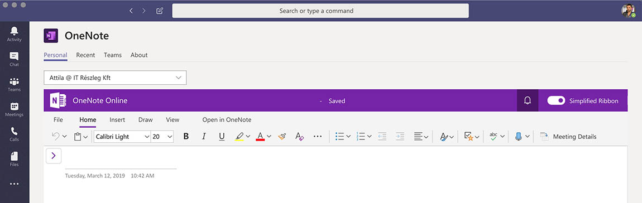Paste from the clipboard icon
Screen dimensions: 642x203
[x=78, y=137]
